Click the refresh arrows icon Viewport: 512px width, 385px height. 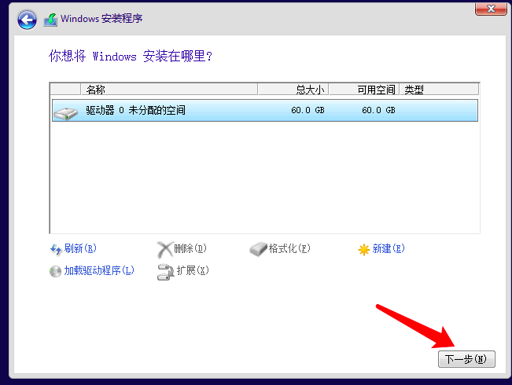coord(56,249)
